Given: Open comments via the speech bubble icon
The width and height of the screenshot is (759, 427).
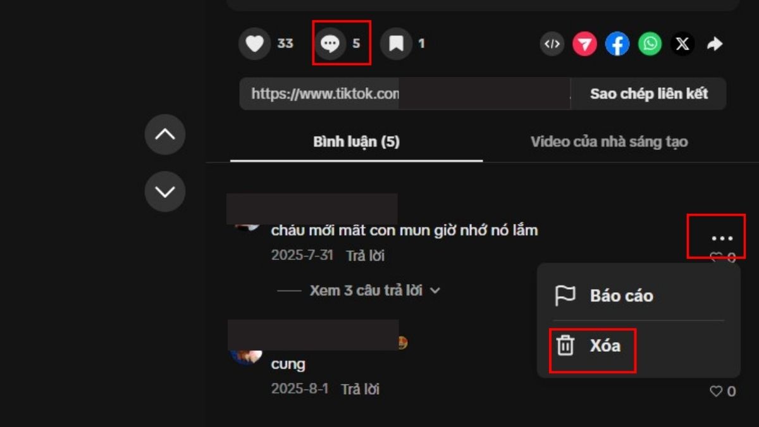Looking at the screenshot, I should [x=330, y=44].
